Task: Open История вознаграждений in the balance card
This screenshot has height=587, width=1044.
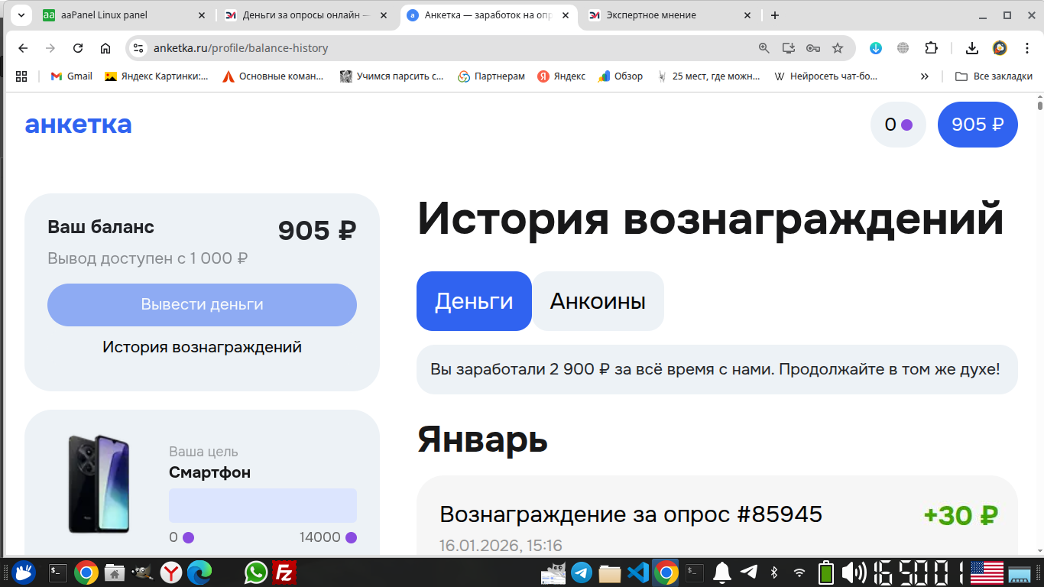Action: click(x=202, y=346)
